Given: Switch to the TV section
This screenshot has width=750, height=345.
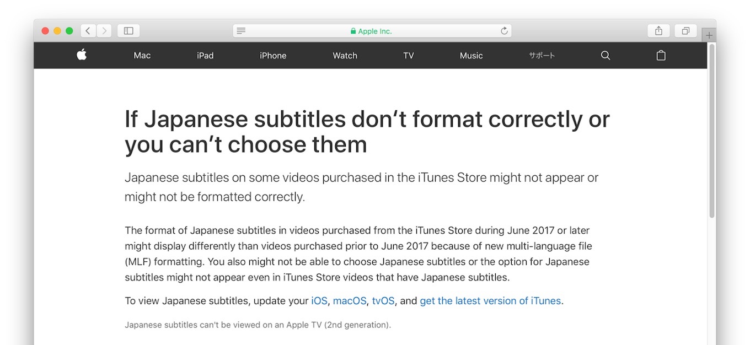Looking at the screenshot, I should (408, 55).
